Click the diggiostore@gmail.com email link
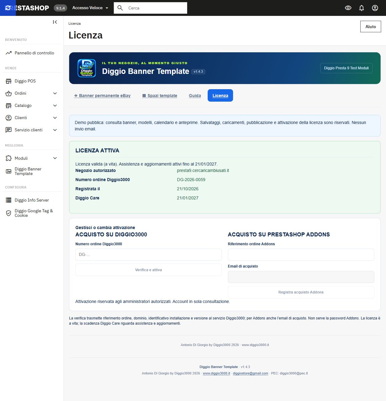This screenshot has width=386, height=401. tap(250, 373)
